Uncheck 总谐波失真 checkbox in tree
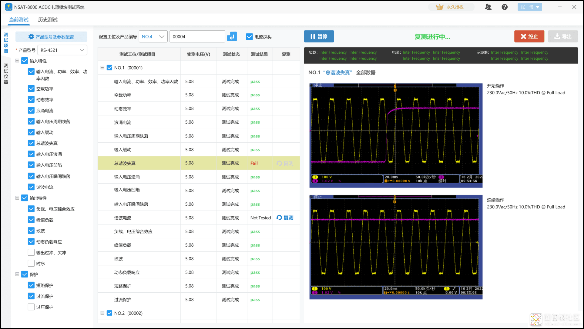 (31, 143)
